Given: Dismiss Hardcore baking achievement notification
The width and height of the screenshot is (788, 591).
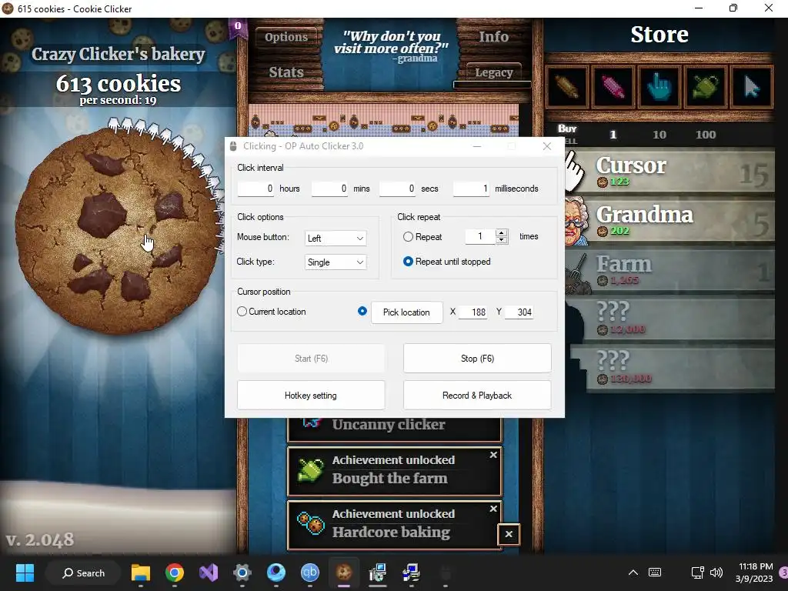Looking at the screenshot, I should tap(493, 509).
